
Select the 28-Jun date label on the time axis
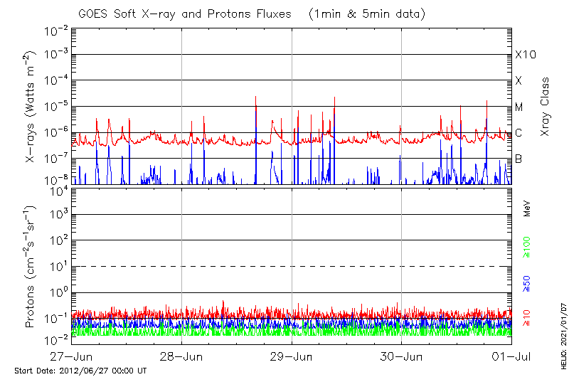(182, 356)
